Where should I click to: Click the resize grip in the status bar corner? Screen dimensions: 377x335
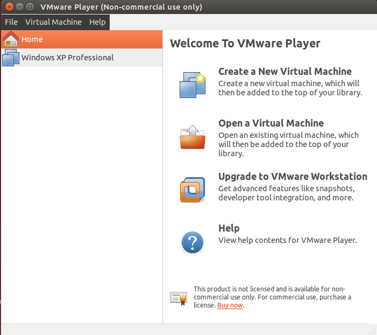tap(372, 330)
